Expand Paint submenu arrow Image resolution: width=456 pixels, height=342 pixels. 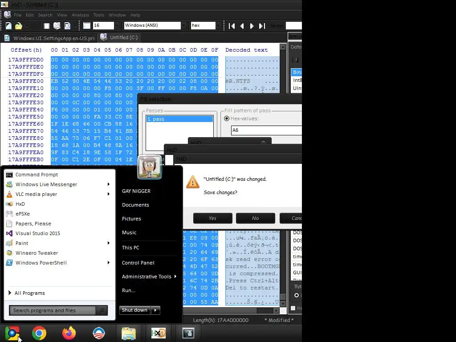click(109, 243)
